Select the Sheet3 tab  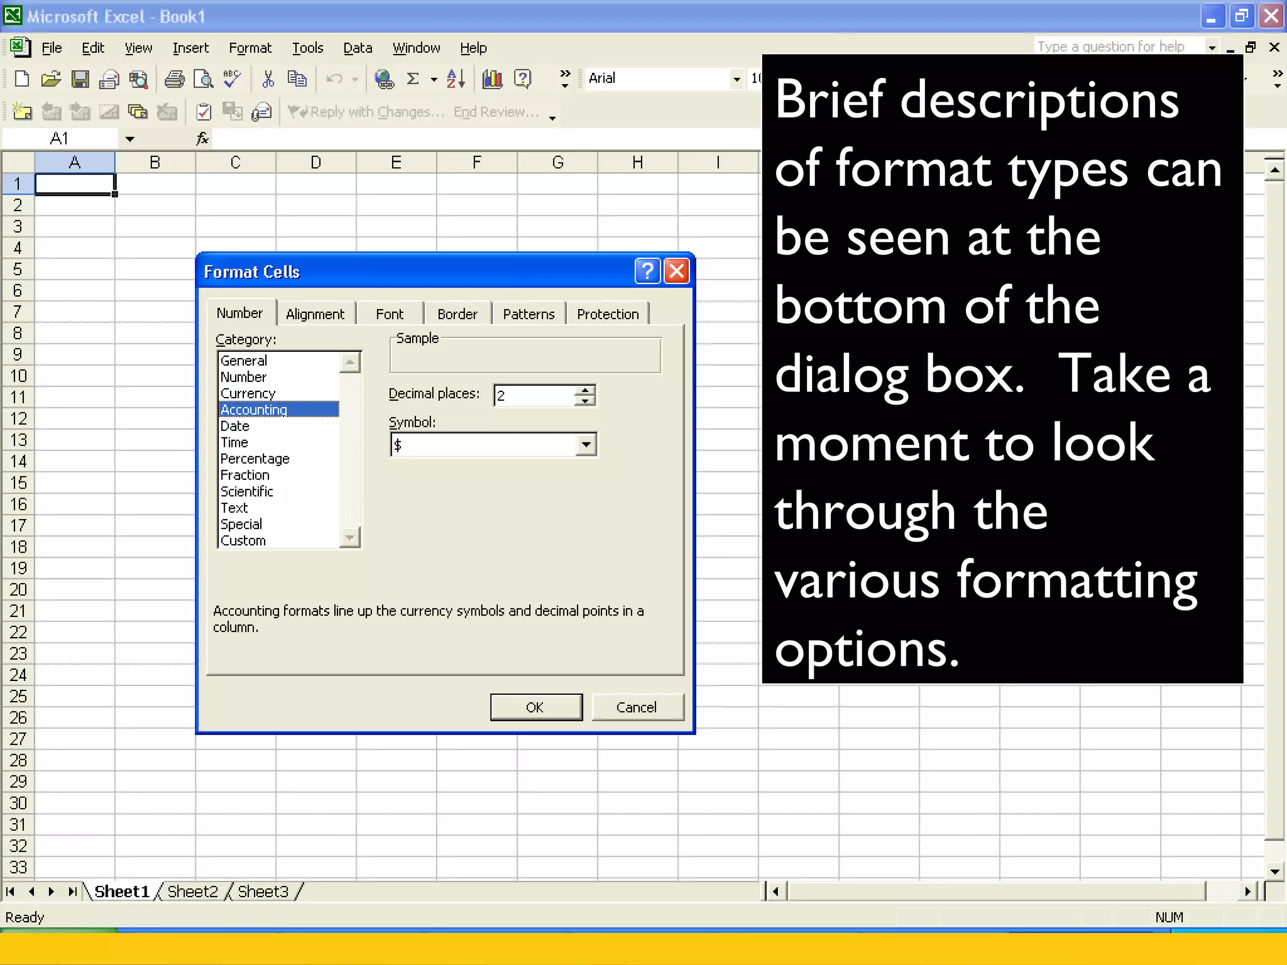[263, 891]
